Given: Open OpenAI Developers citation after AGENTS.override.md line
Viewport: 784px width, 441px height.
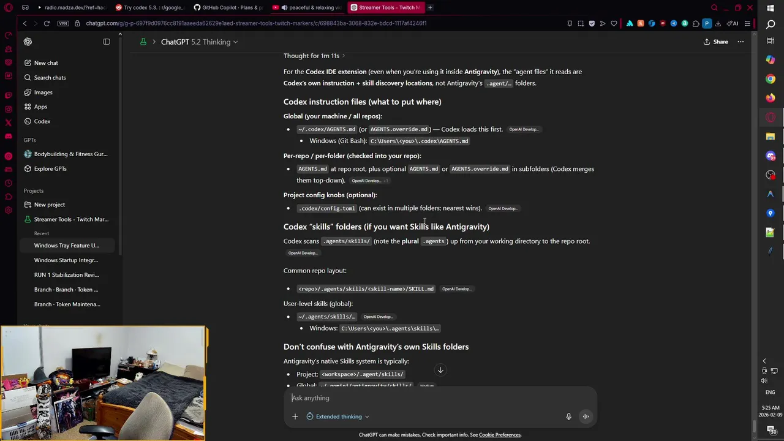Looking at the screenshot, I should [524, 129].
